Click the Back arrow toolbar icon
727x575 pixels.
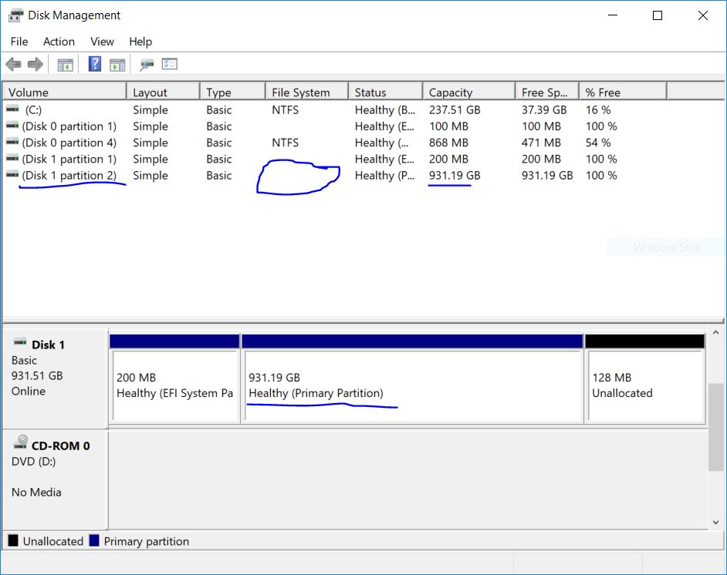(13, 64)
